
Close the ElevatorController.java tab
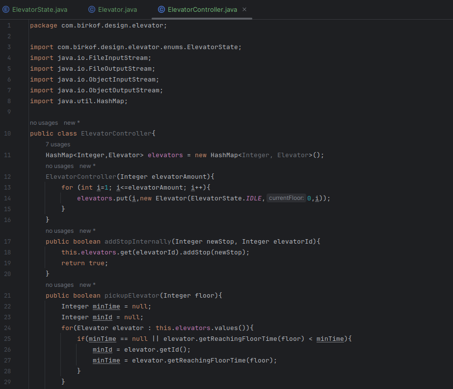click(x=244, y=9)
